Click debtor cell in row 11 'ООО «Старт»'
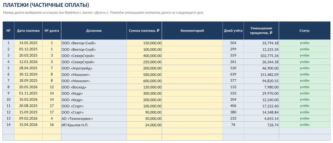Screen dimensions: 333x143 [x=94, y=106]
